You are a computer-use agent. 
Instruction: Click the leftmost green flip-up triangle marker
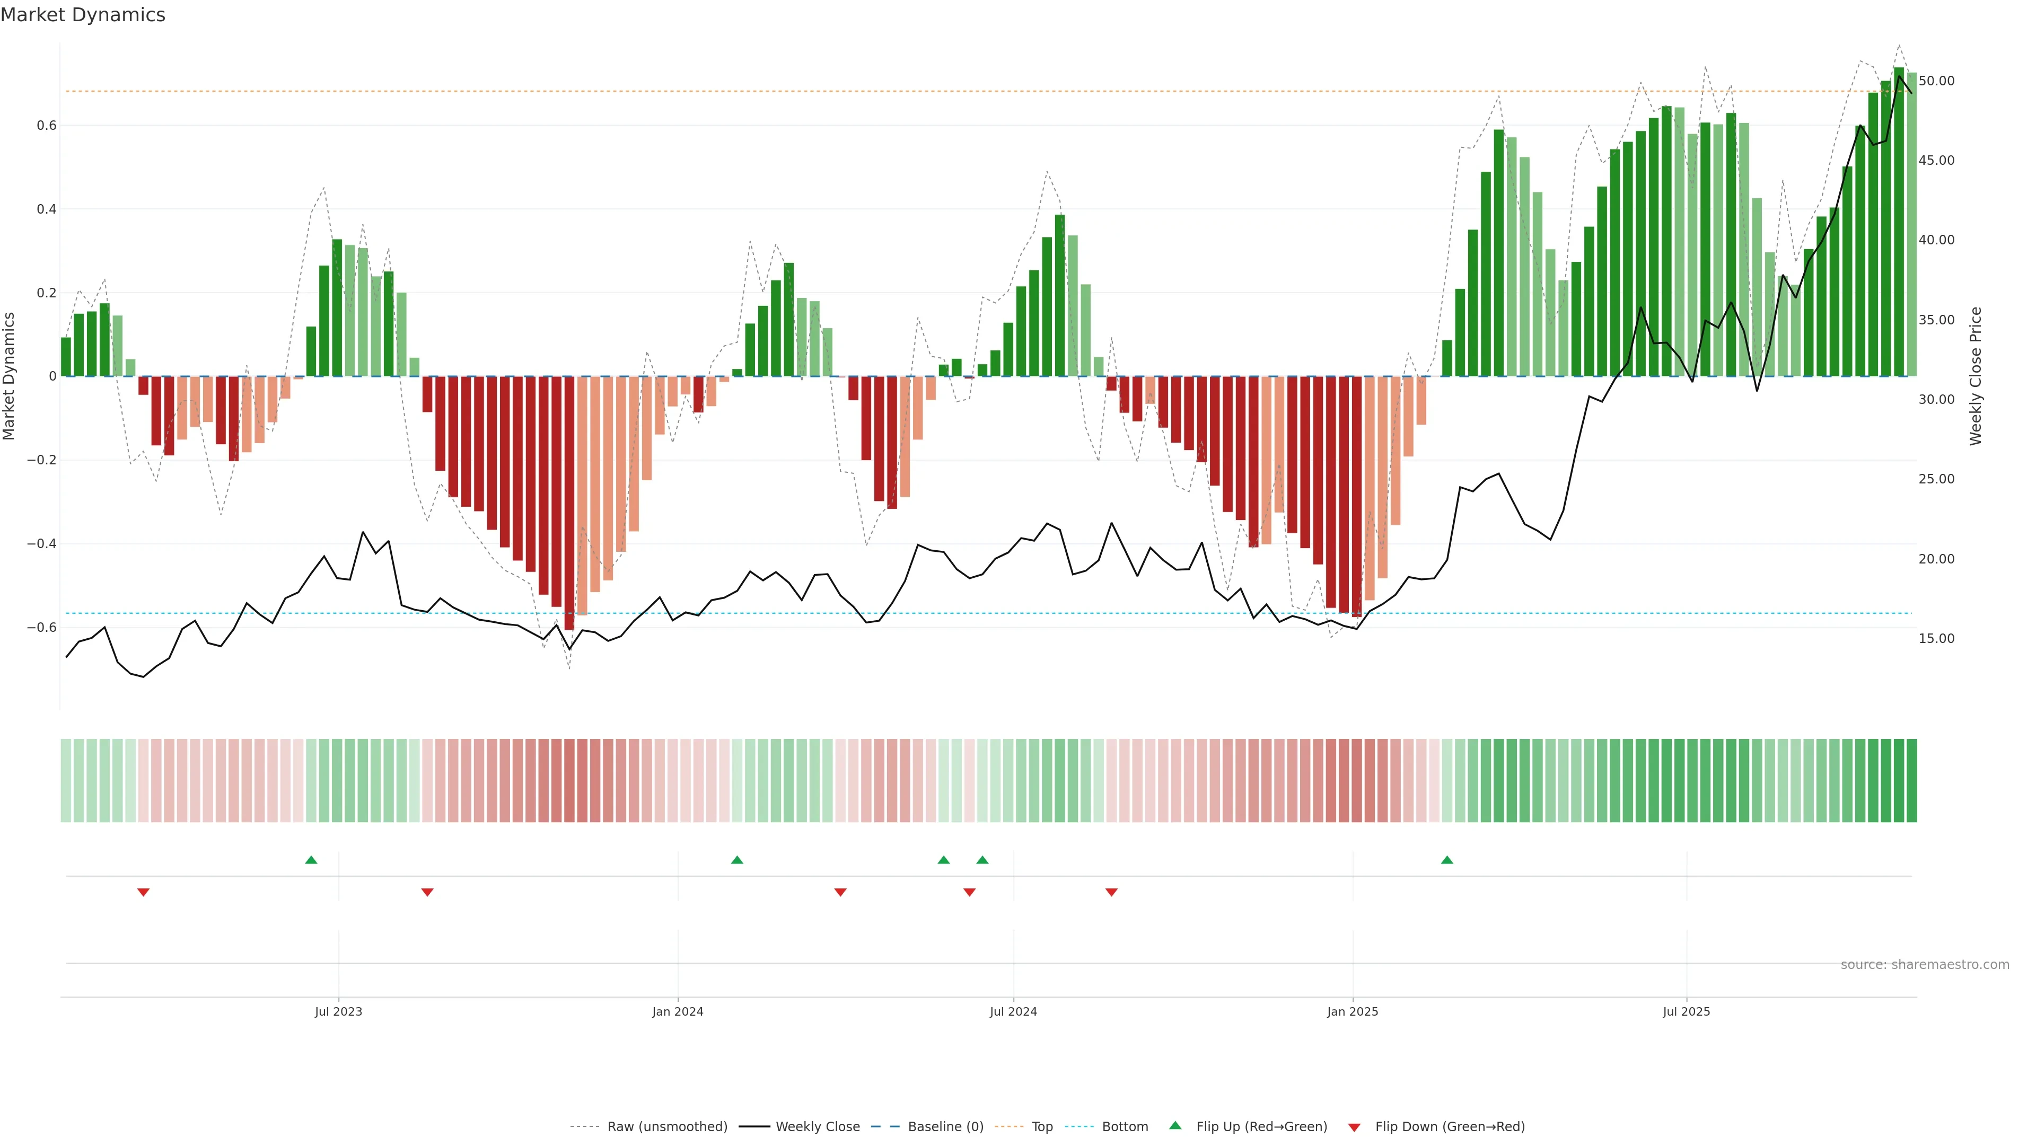coord(311,860)
